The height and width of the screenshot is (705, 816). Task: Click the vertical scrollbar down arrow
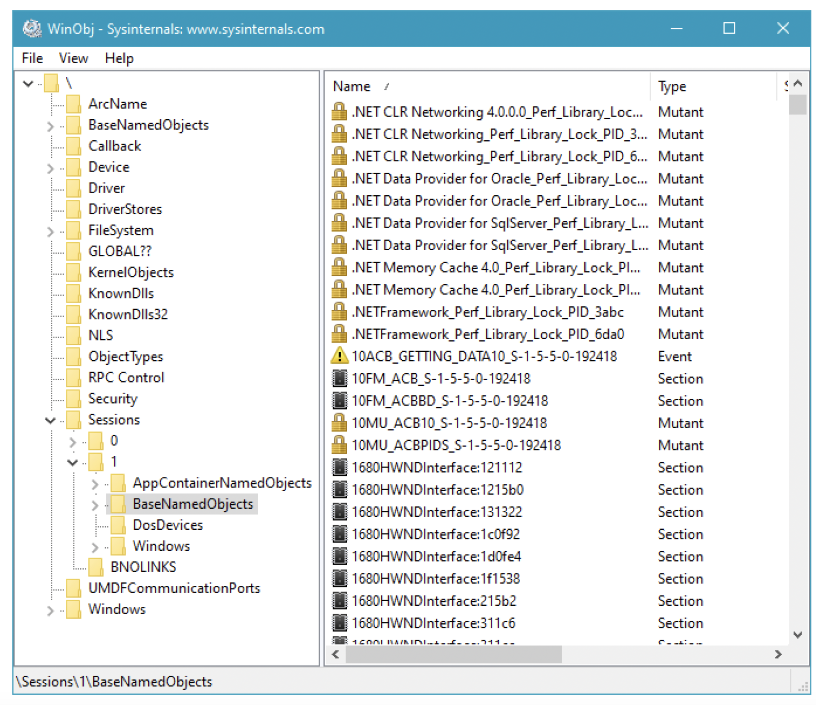(x=798, y=635)
